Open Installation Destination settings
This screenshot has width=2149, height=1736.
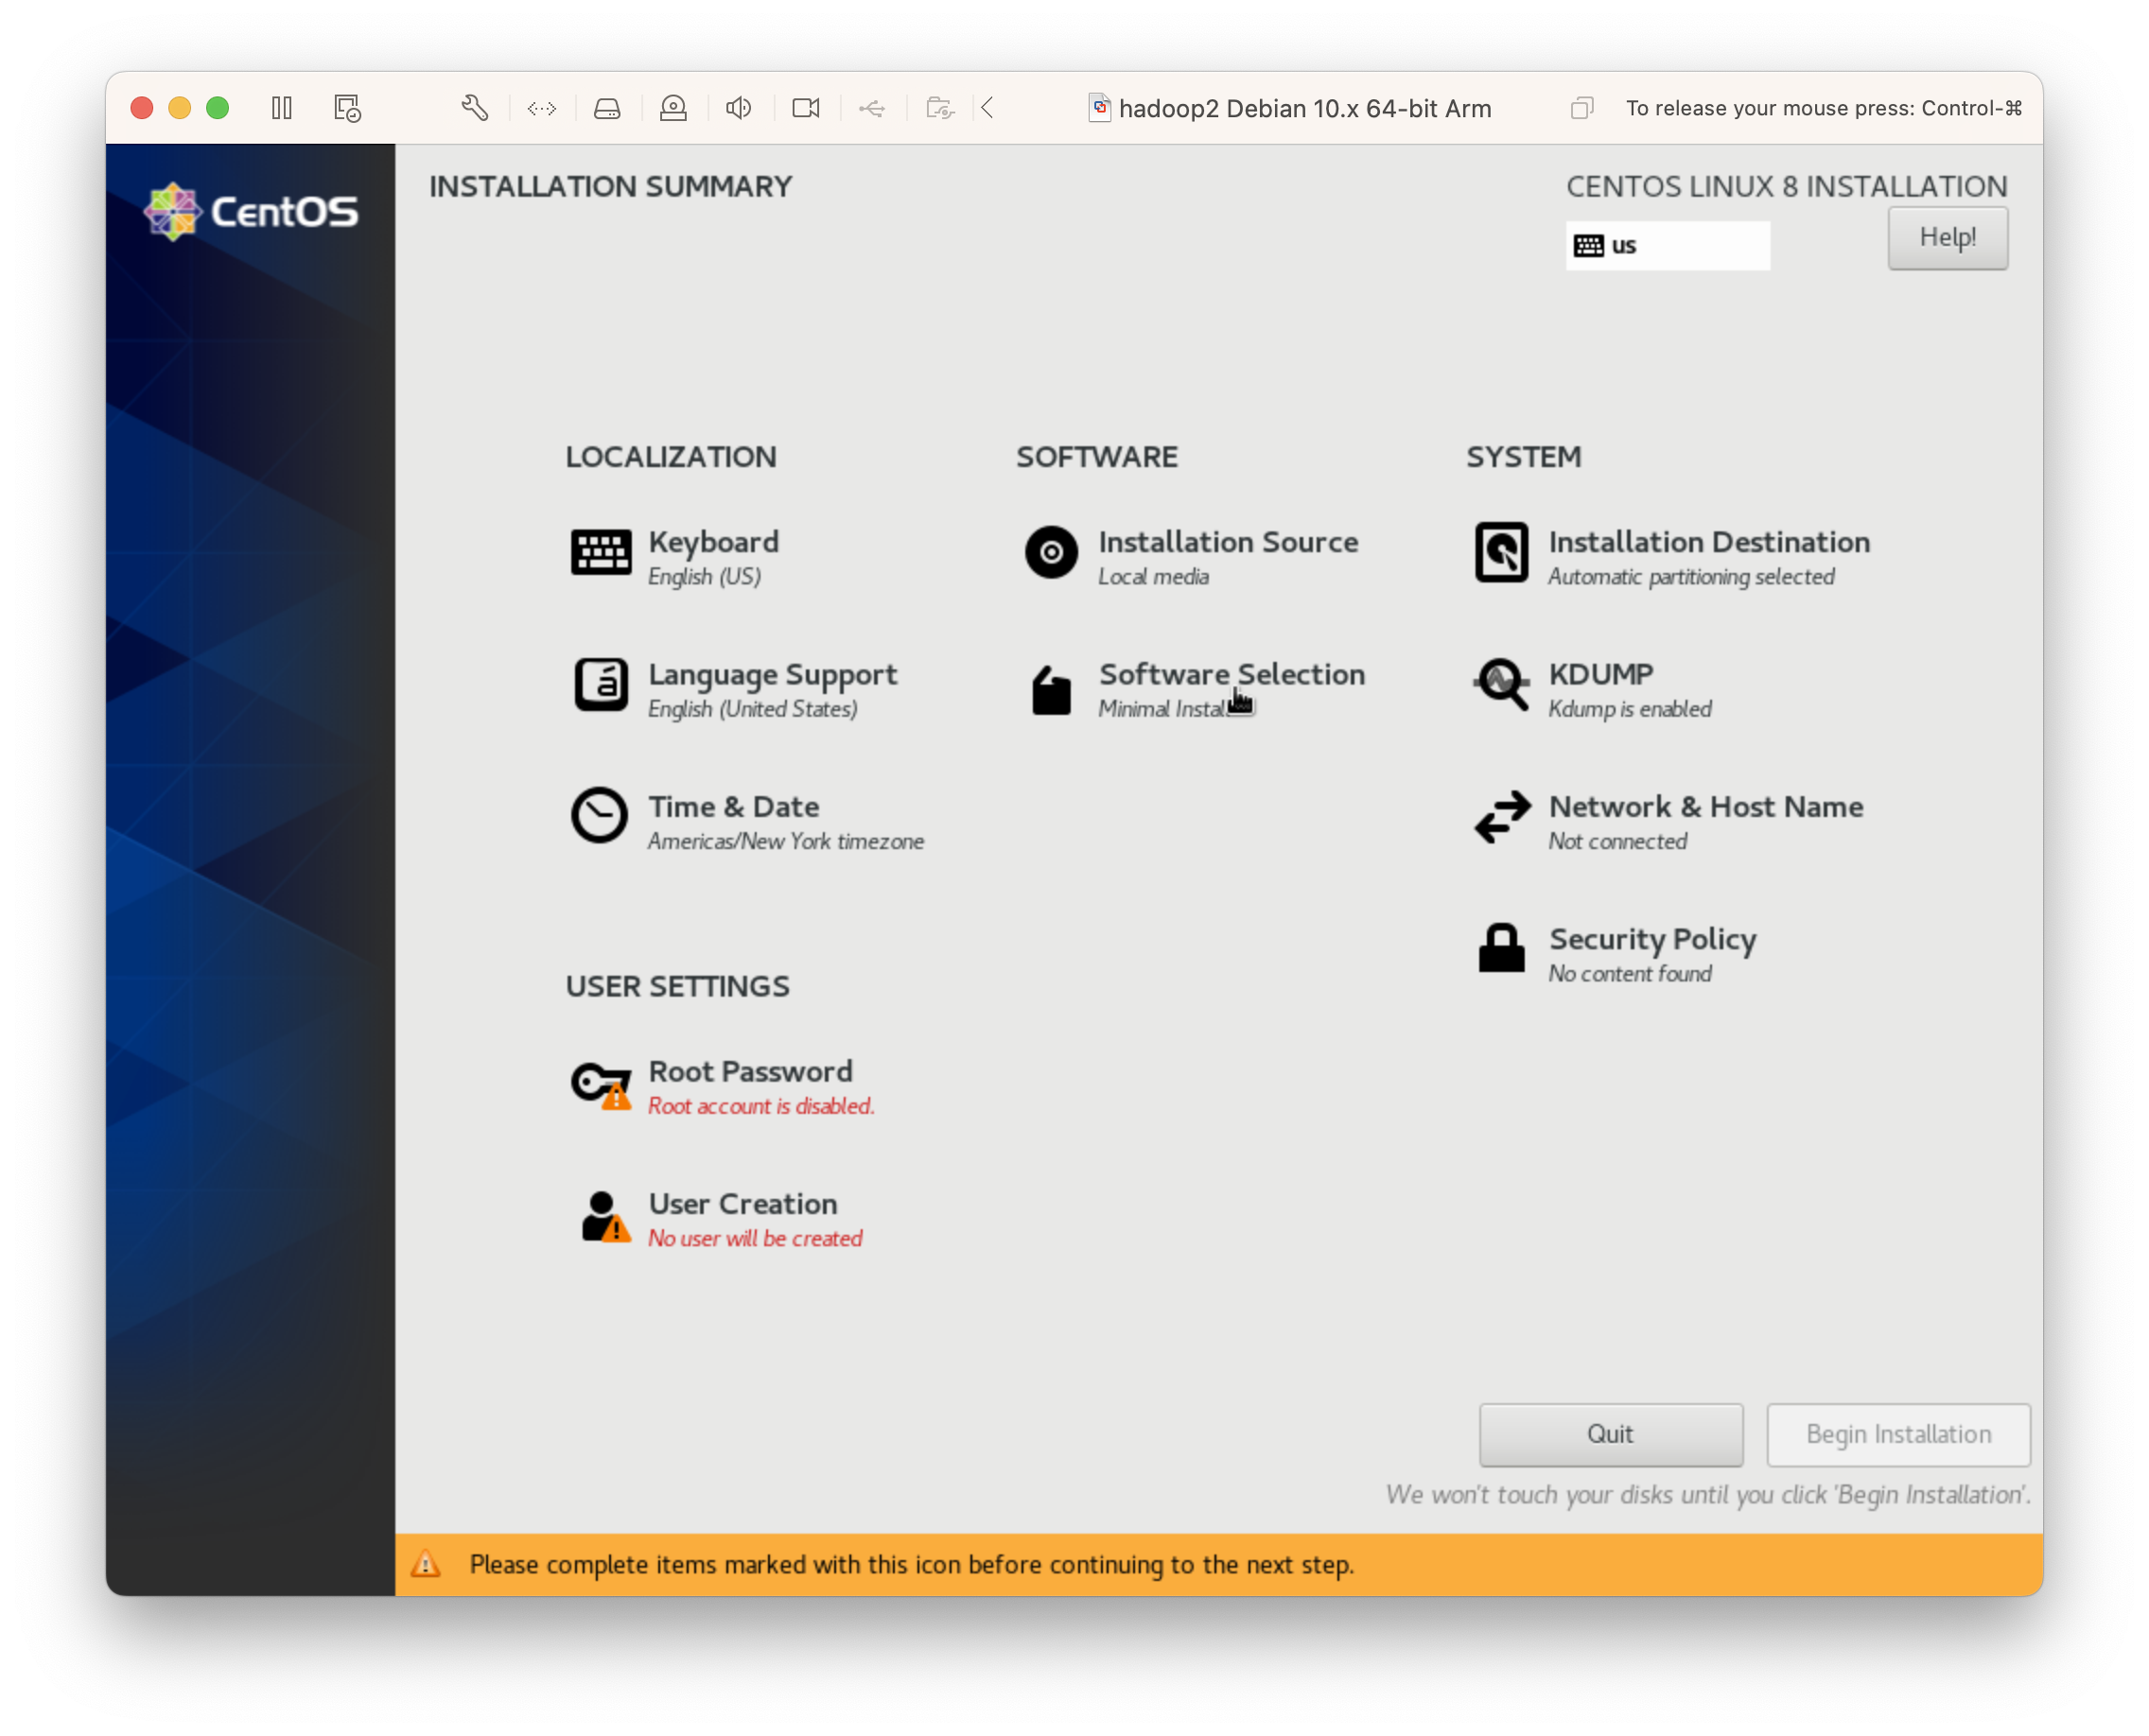click(1709, 541)
